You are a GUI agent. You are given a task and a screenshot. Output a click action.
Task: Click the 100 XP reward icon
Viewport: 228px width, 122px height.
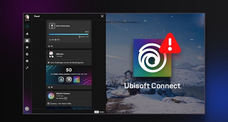50,40
